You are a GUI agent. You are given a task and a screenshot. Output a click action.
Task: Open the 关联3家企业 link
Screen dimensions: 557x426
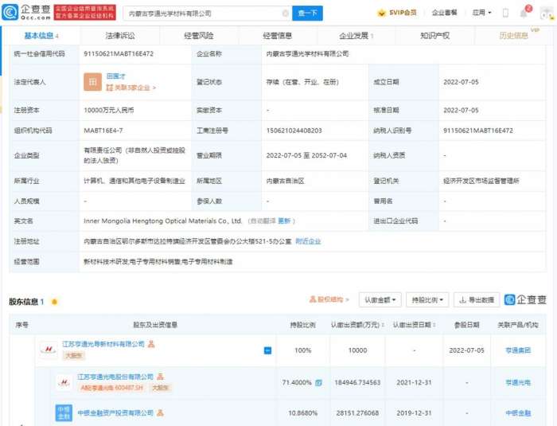coord(132,88)
